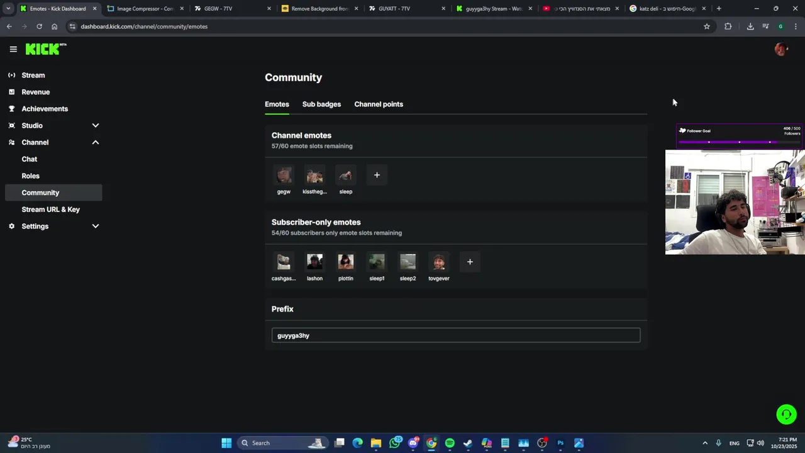Collapse the Channel menu chevron

pos(96,142)
